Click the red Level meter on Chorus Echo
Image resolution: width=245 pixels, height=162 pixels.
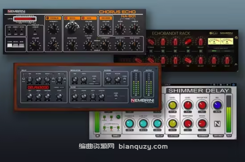click(x=24, y=19)
